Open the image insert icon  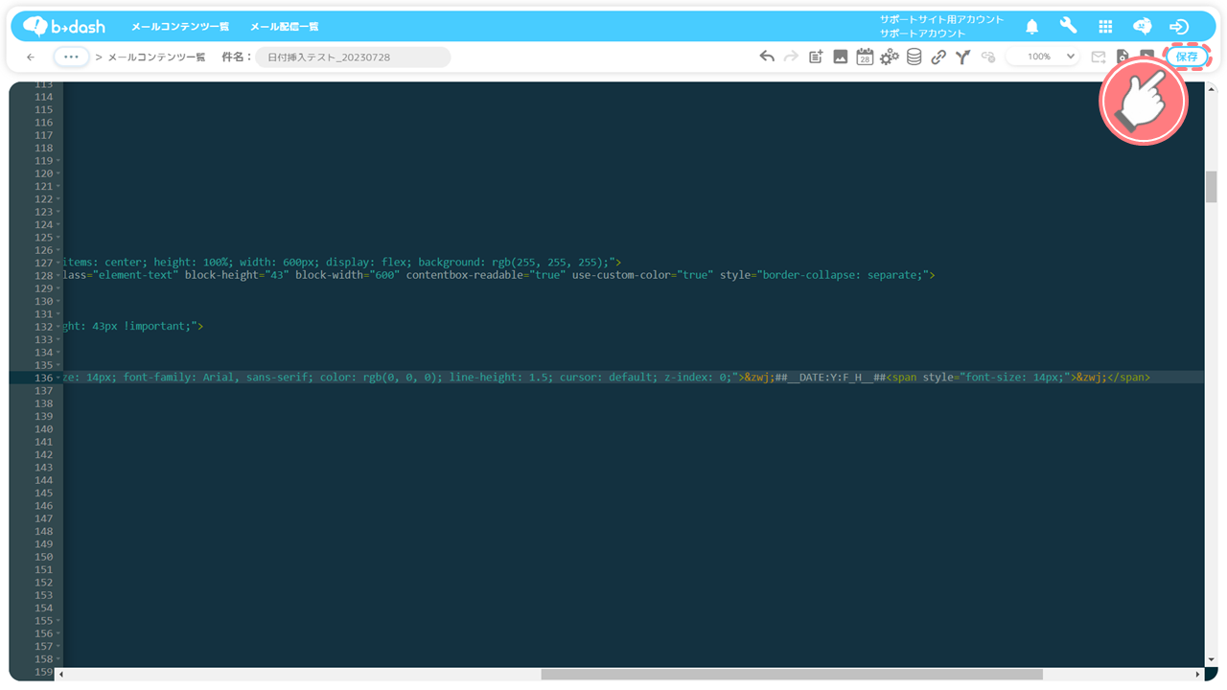tap(840, 57)
